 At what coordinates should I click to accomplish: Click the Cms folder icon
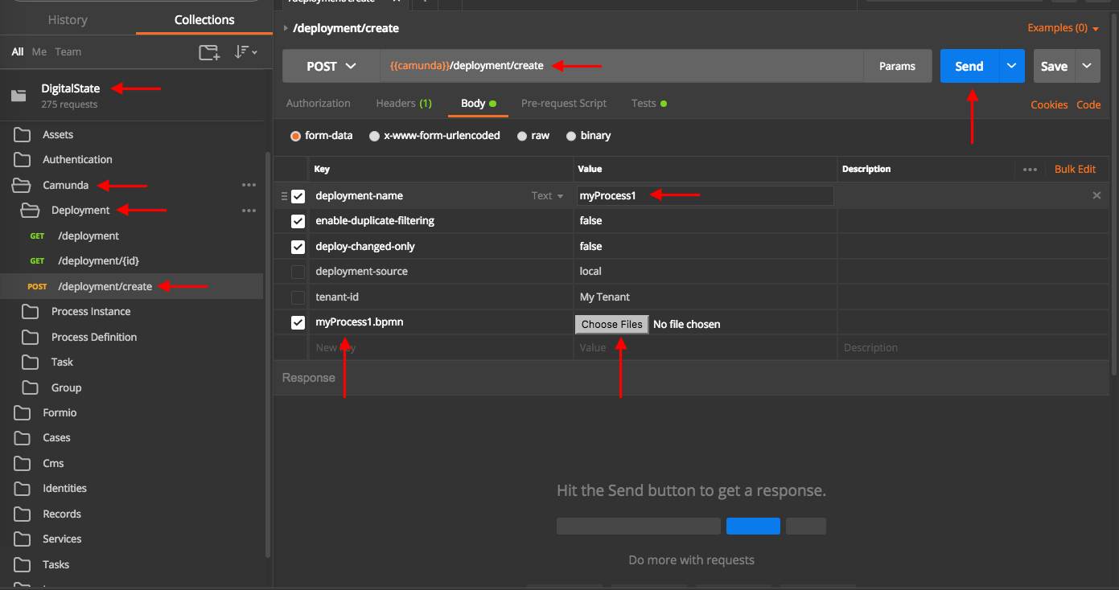(23, 463)
